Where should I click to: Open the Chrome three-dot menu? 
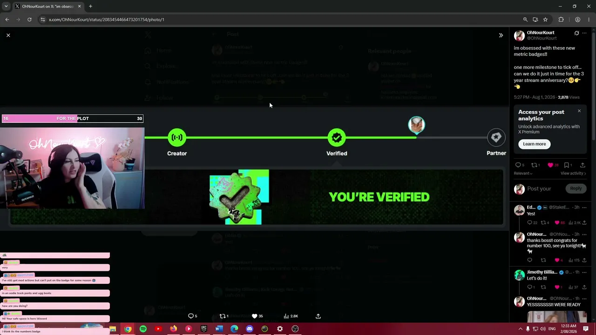click(x=589, y=20)
